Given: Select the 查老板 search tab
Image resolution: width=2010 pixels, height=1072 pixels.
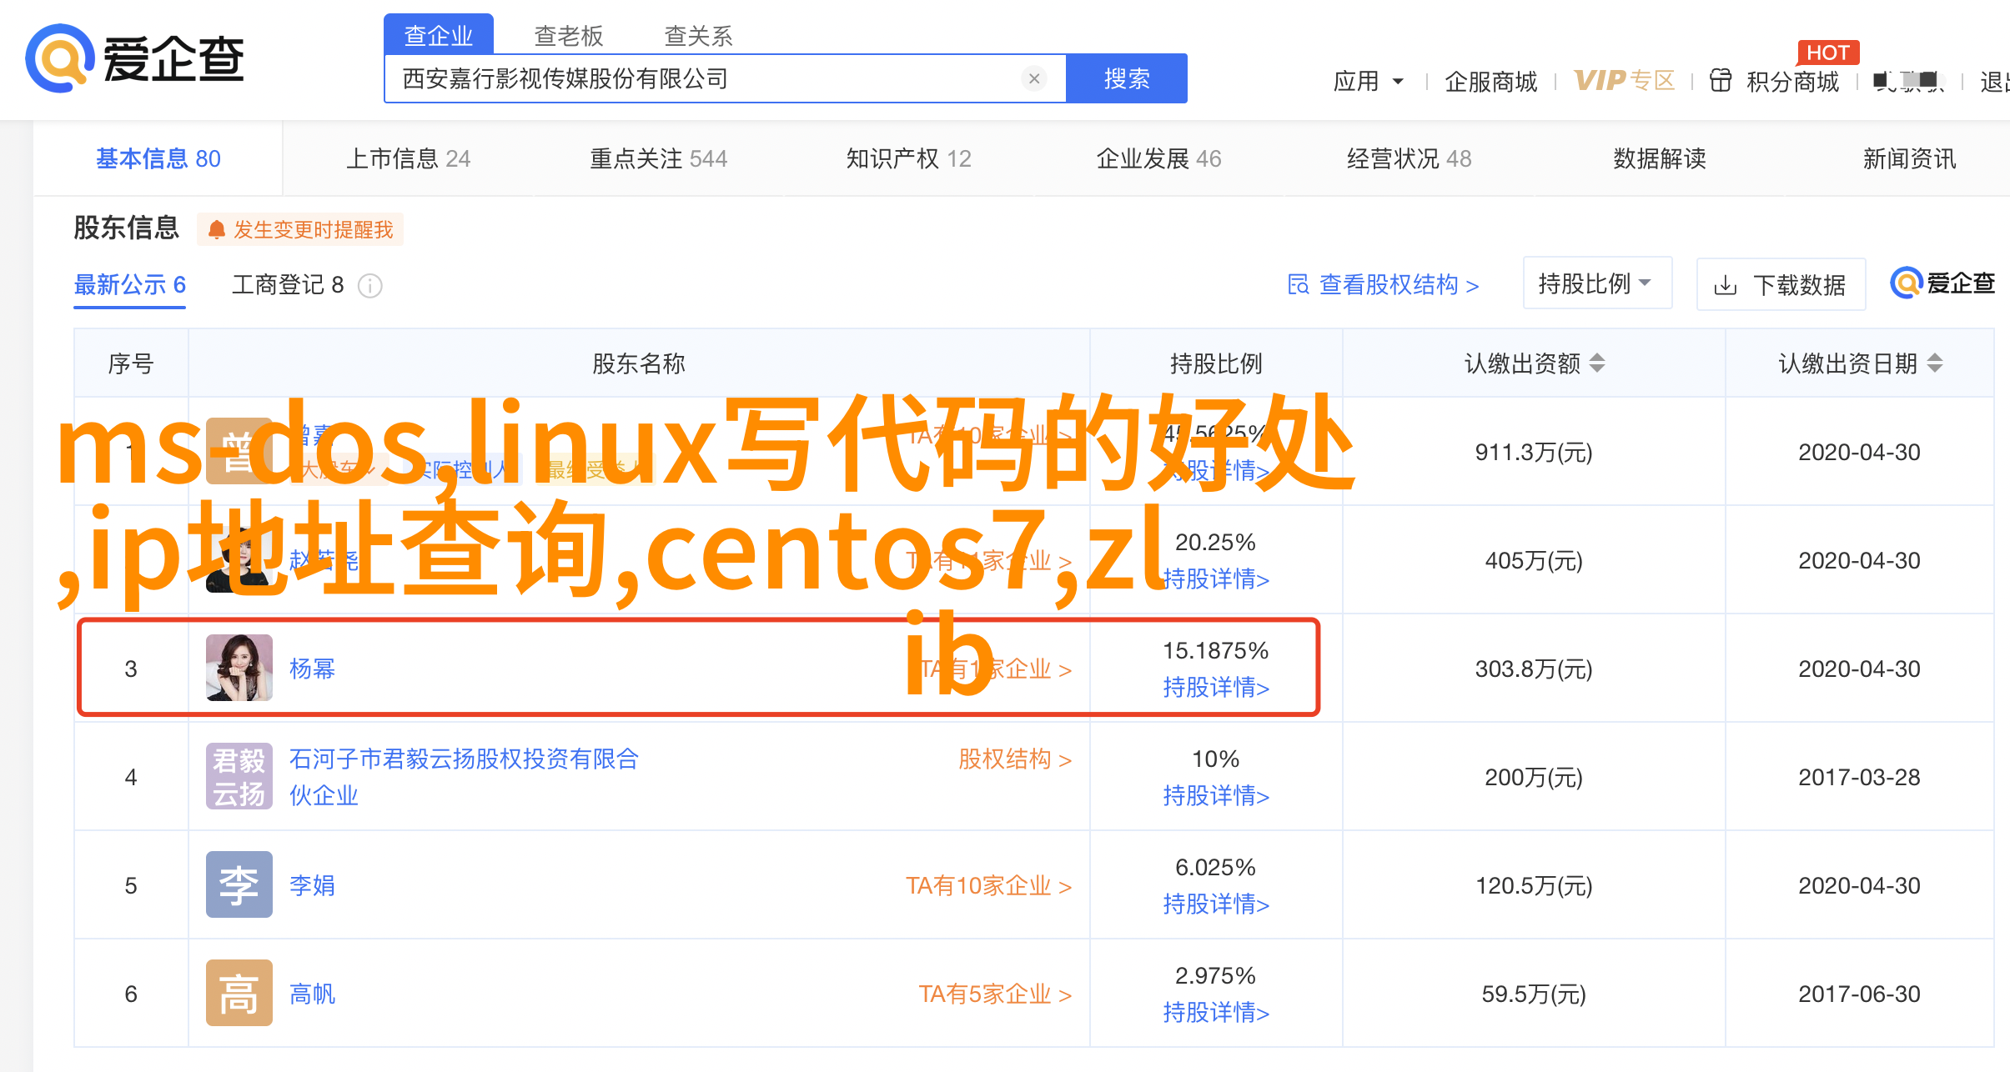Looking at the screenshot, I should click(x=569, y=36).
